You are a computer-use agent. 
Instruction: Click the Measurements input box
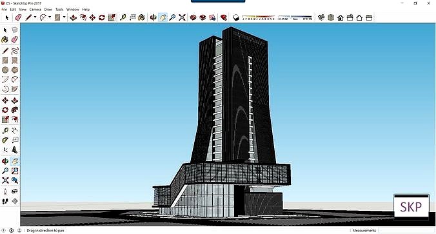coord(406,230)
